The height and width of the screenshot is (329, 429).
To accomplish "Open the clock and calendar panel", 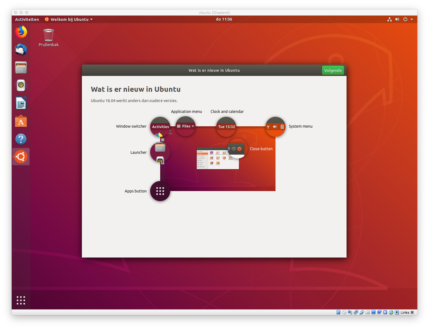I will coord(224,19).
